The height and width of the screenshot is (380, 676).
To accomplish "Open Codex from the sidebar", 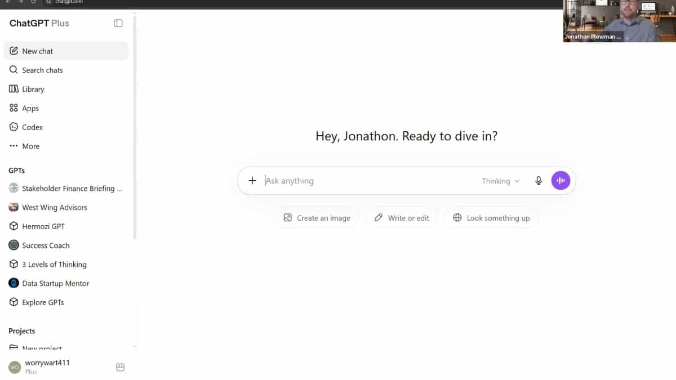I will (x=66, y=127).
